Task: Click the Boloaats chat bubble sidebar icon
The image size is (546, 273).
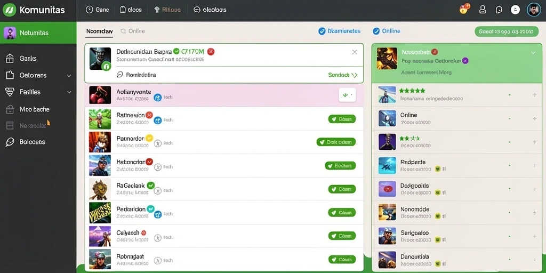Action: click(x=10, y=142)
